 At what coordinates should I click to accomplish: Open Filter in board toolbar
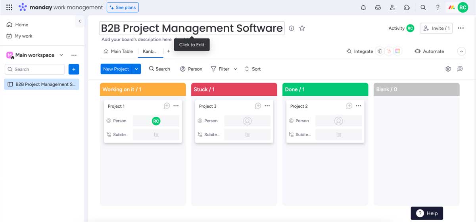(220, 69)
